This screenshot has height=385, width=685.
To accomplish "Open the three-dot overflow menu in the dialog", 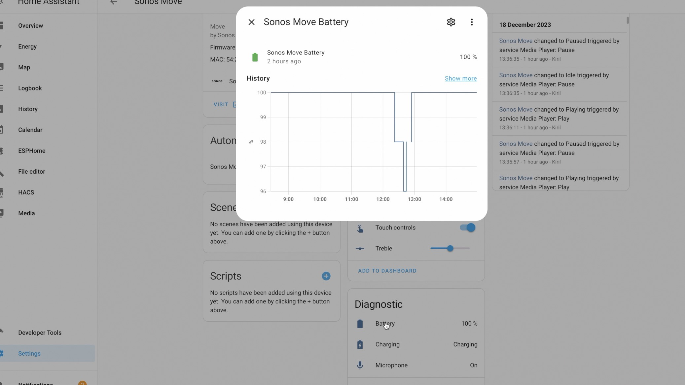I will pos(472,22).
